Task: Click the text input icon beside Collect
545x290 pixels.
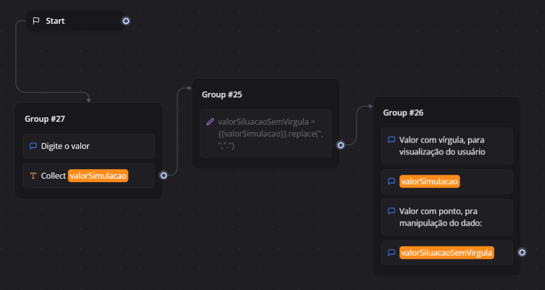Action: [x=33, y=176]
